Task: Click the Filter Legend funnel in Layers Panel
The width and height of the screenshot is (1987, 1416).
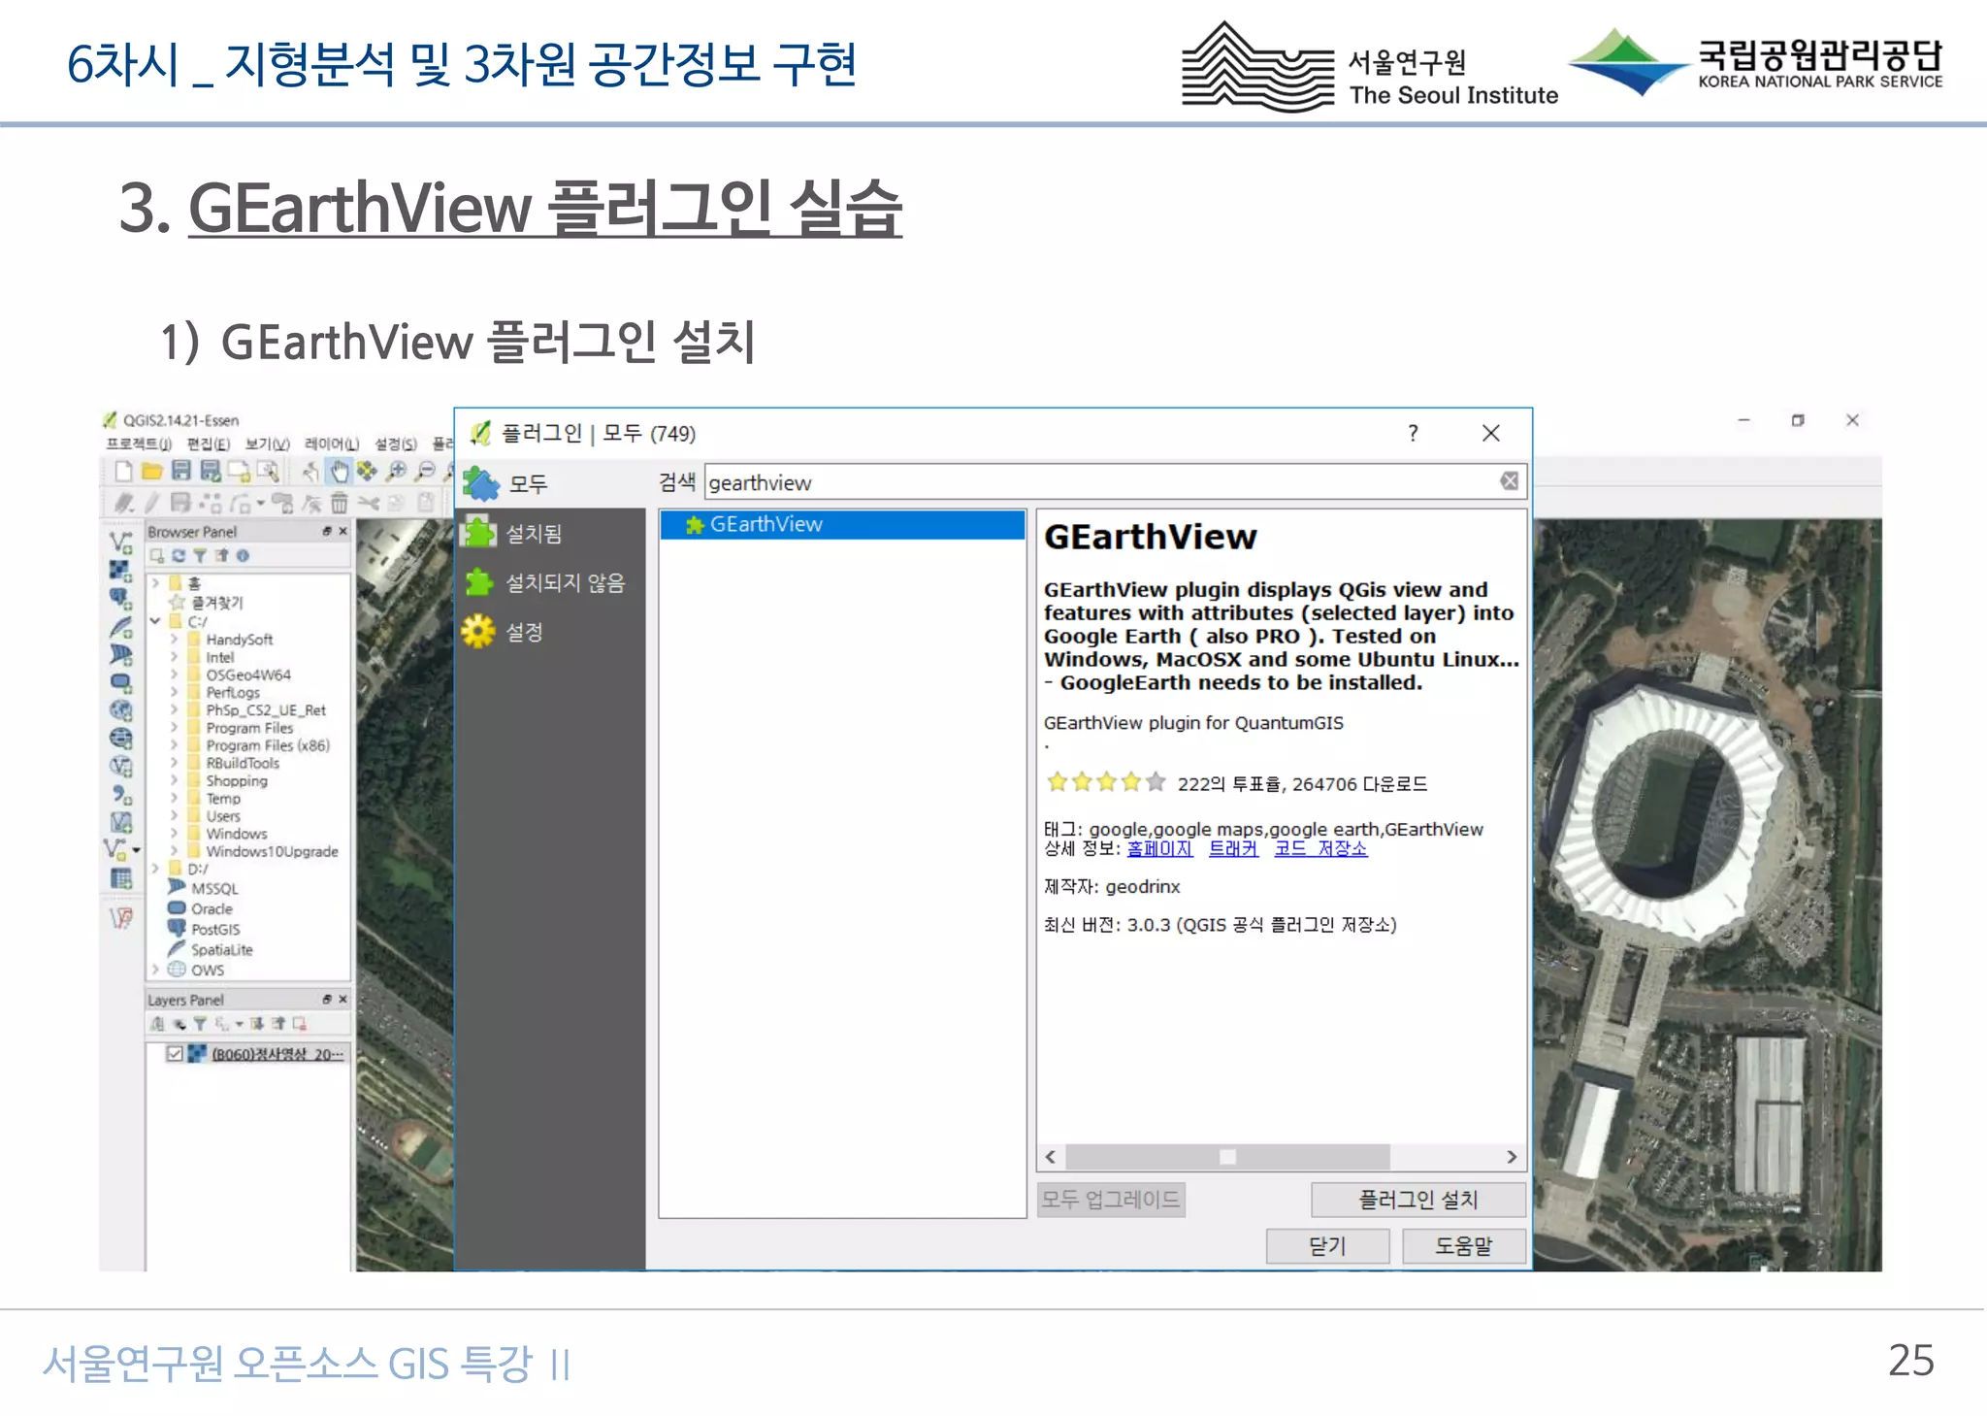Action: click(x=200, y=1024)
